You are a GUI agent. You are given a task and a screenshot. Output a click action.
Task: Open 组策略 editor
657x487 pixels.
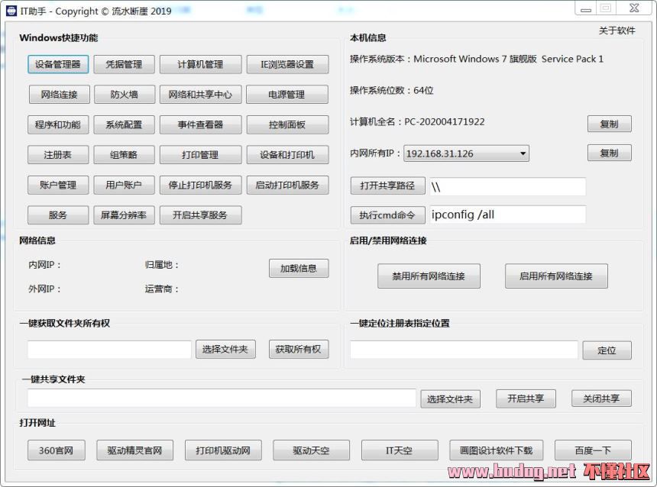click(124, 155)
